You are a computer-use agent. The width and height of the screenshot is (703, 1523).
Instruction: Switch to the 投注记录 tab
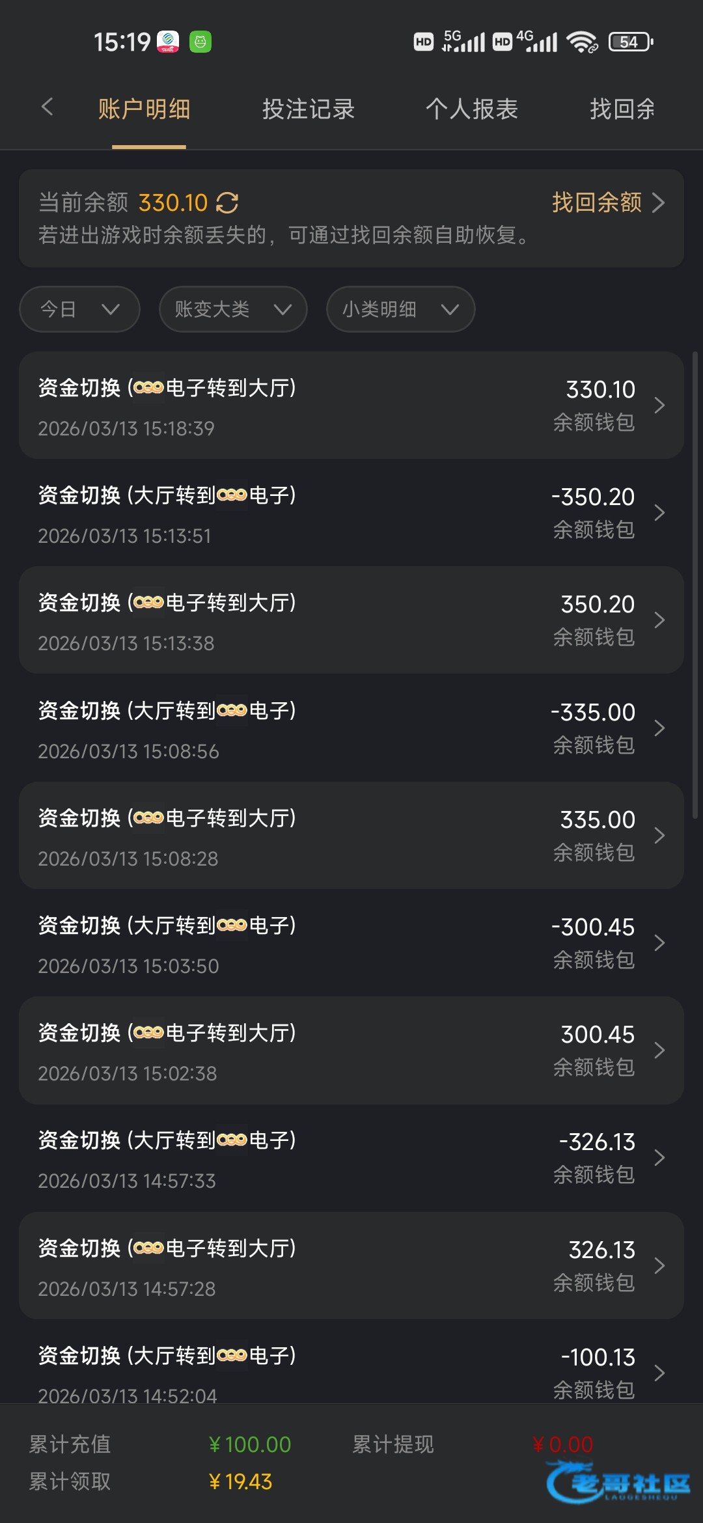pos(309,109)
